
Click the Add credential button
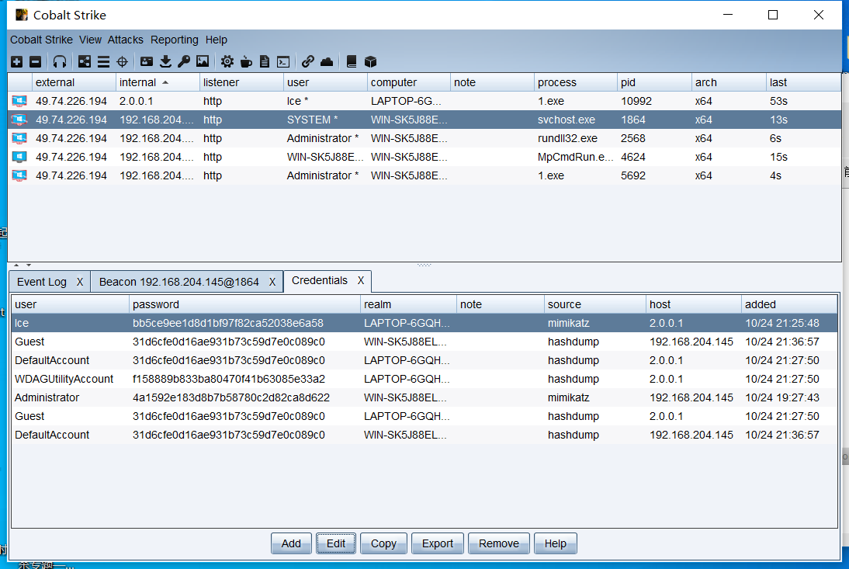click(x=291, y=543)
